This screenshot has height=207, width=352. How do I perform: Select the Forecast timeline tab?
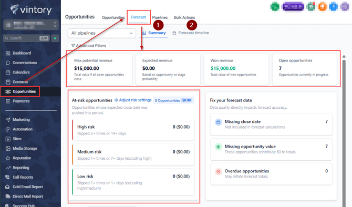[x=191, y=33]
